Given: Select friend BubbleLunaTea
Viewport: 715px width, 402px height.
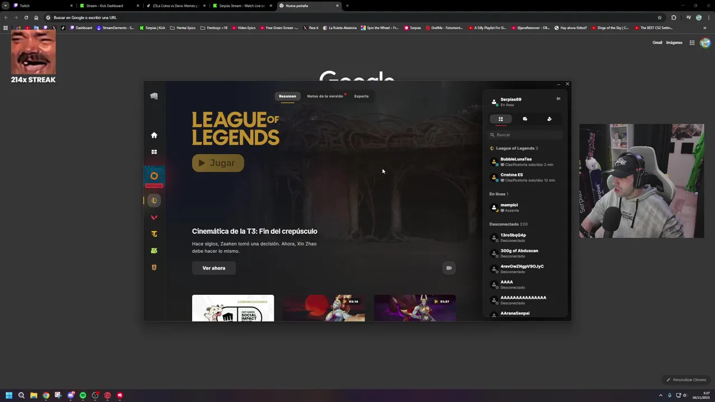Looking at the screenshot, I should 525,162.
